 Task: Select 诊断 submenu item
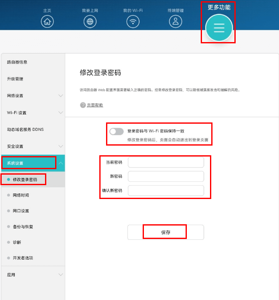coord(17,242)
